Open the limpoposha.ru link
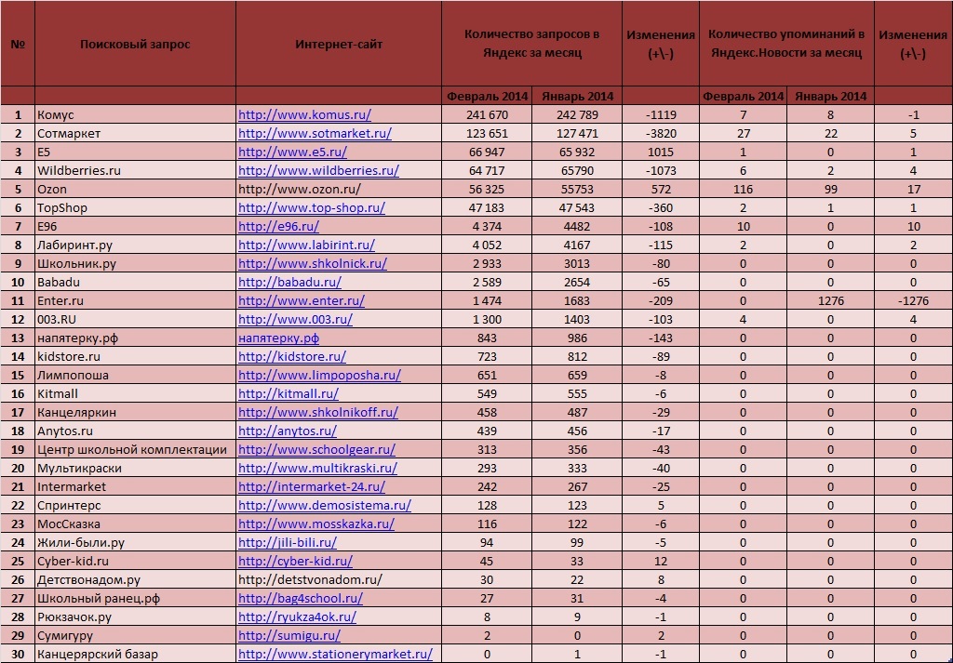Screen dimensions: 953x663 [320, 376]
